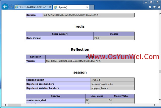Select the Reflection Version $Id value

tap(73, 61)
